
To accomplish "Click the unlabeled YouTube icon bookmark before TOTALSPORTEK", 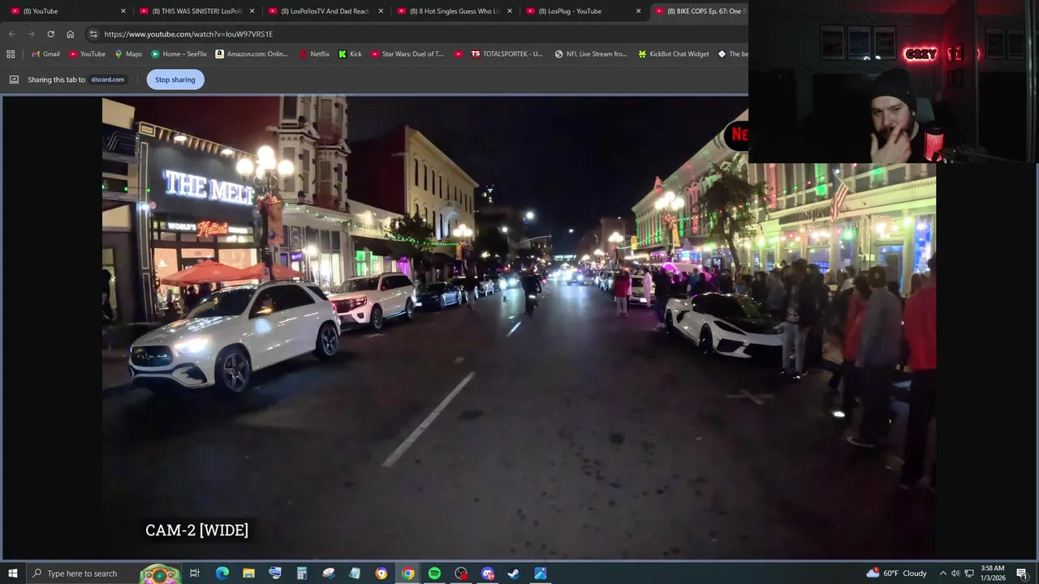I will coord(459,54).
